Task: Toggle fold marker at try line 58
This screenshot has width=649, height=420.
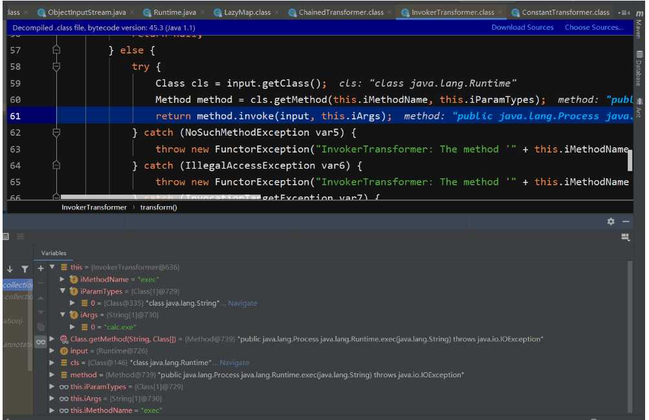Action: [56, 67]
